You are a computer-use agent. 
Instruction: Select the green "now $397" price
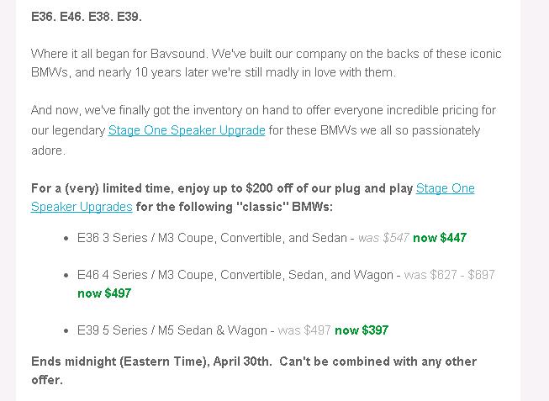362,330
